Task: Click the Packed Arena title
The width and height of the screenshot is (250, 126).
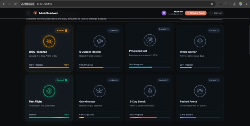Action: [188, 102]
